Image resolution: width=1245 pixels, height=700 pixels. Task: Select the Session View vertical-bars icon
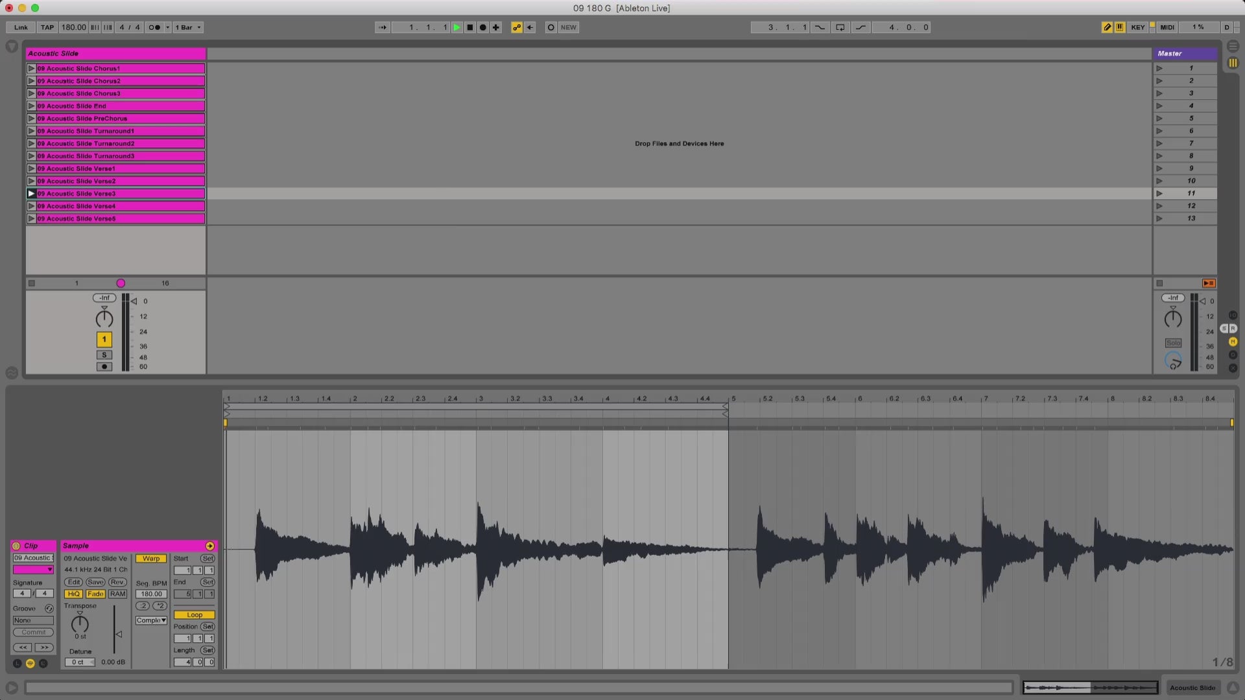1233,63
